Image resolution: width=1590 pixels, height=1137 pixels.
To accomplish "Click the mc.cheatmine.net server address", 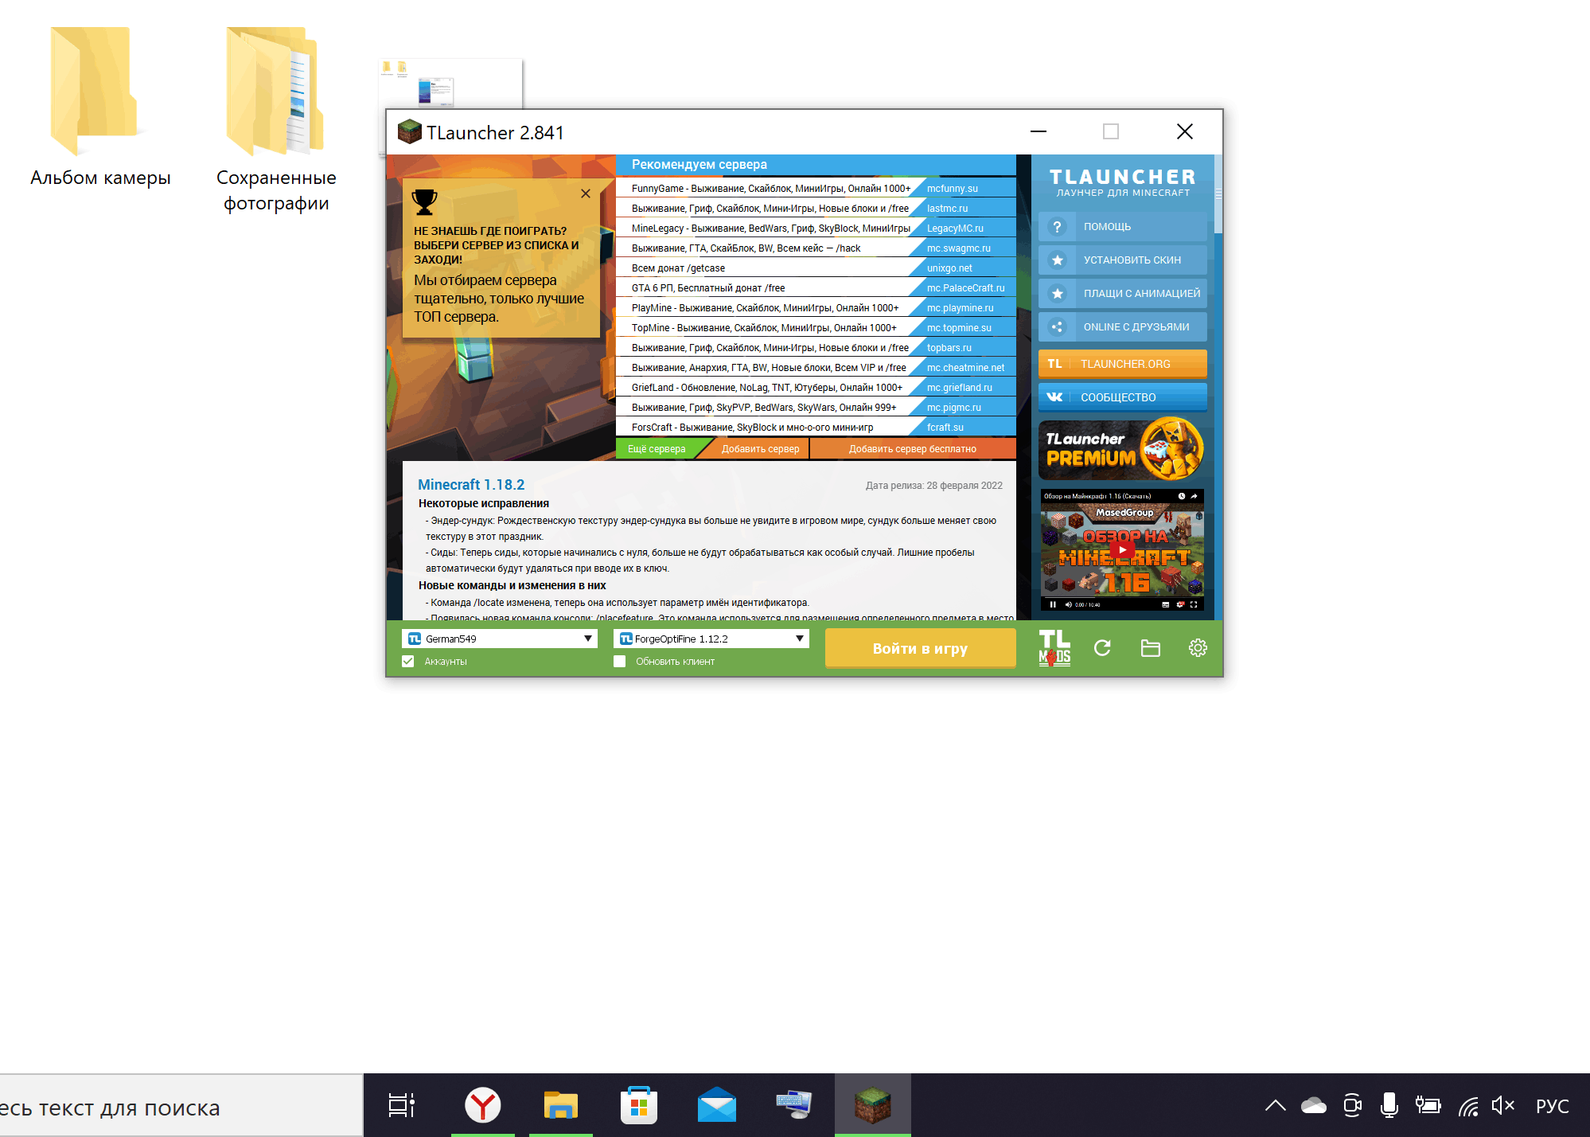I will point(965,368).
